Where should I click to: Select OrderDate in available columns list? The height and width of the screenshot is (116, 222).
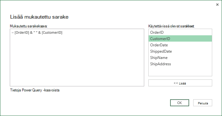(180, 45)
